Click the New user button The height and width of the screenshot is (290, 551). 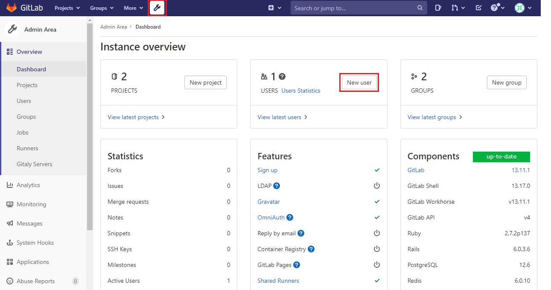359,82
